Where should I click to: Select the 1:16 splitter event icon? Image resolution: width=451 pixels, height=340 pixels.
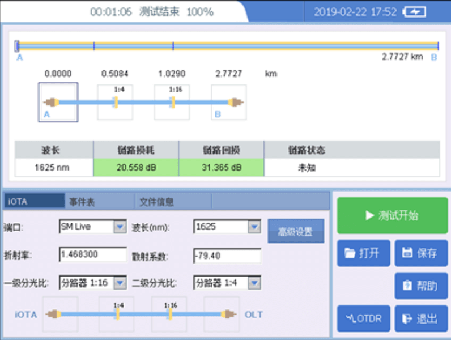coord(172,103)
